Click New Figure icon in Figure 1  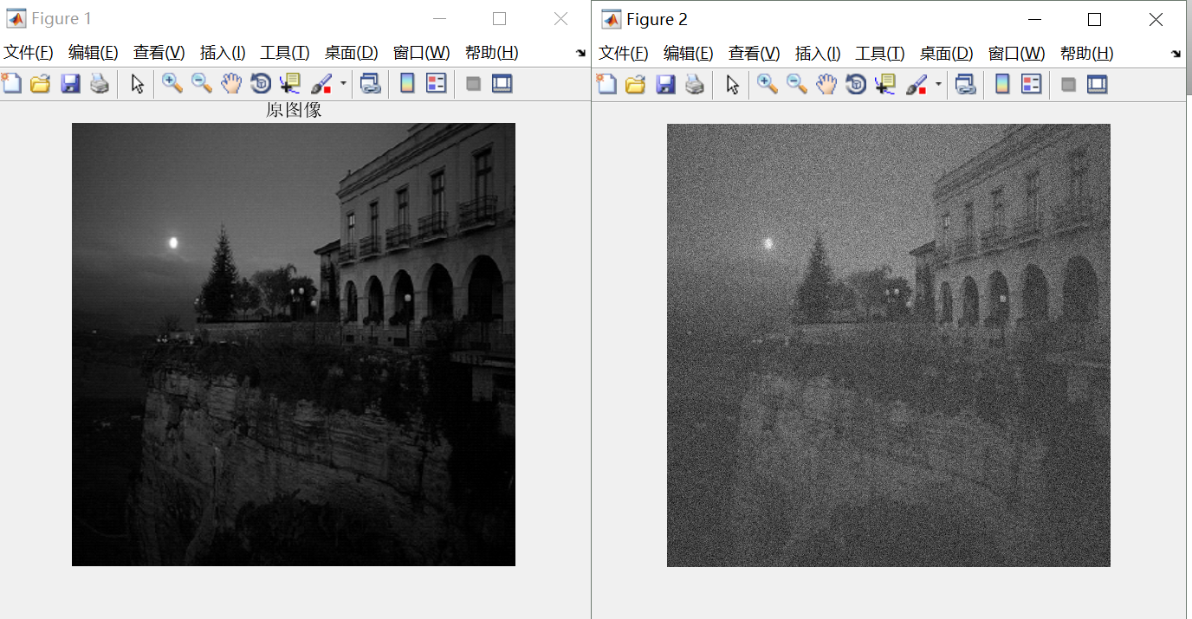pos(11,84)
